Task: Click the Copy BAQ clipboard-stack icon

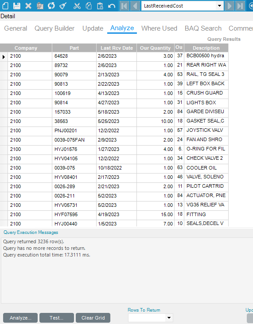Action: tap(40, 6)
